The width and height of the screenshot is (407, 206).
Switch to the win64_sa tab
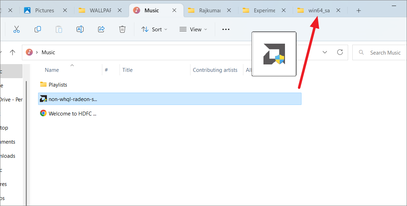pyautogui.click(x=319, y=10)
